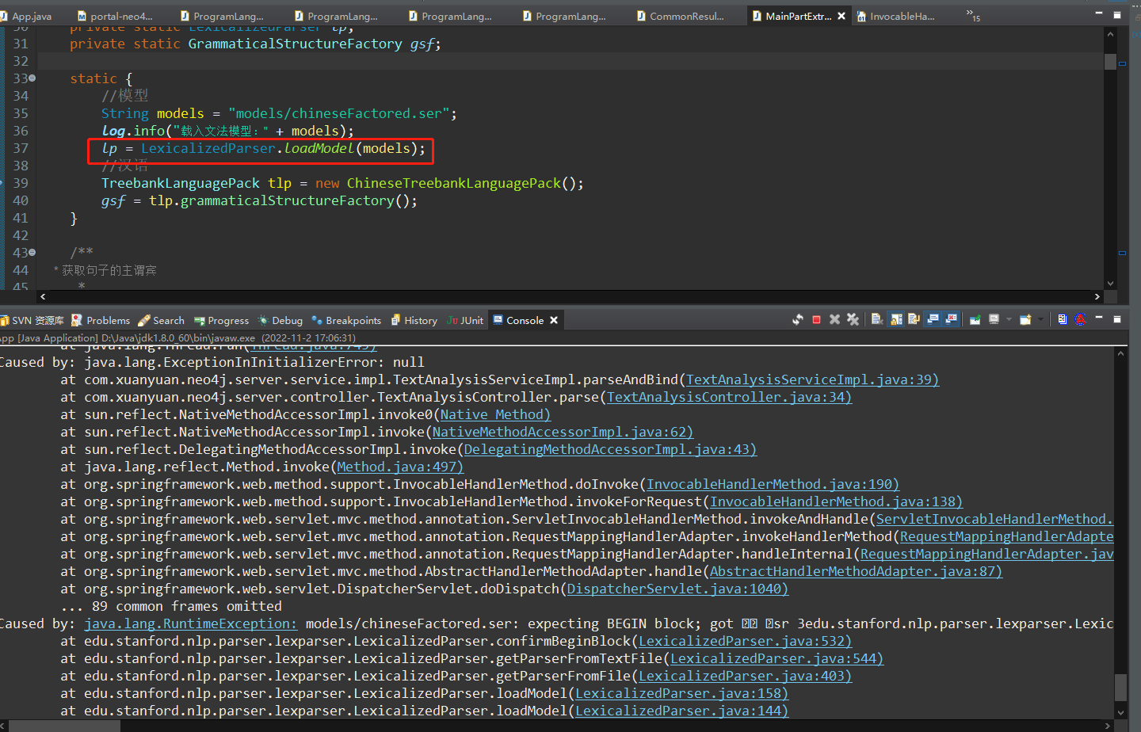The width and height of the screenshot is (1141, 732).
Task: Switch to CommonResul... editor tab
Action: coord(681,16)
